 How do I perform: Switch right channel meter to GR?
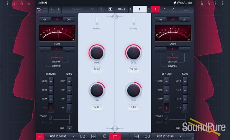[x=161, y=19]
